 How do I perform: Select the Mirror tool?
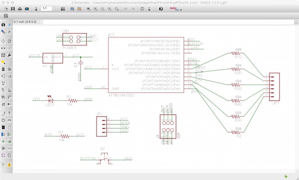(x=3, y=48)
